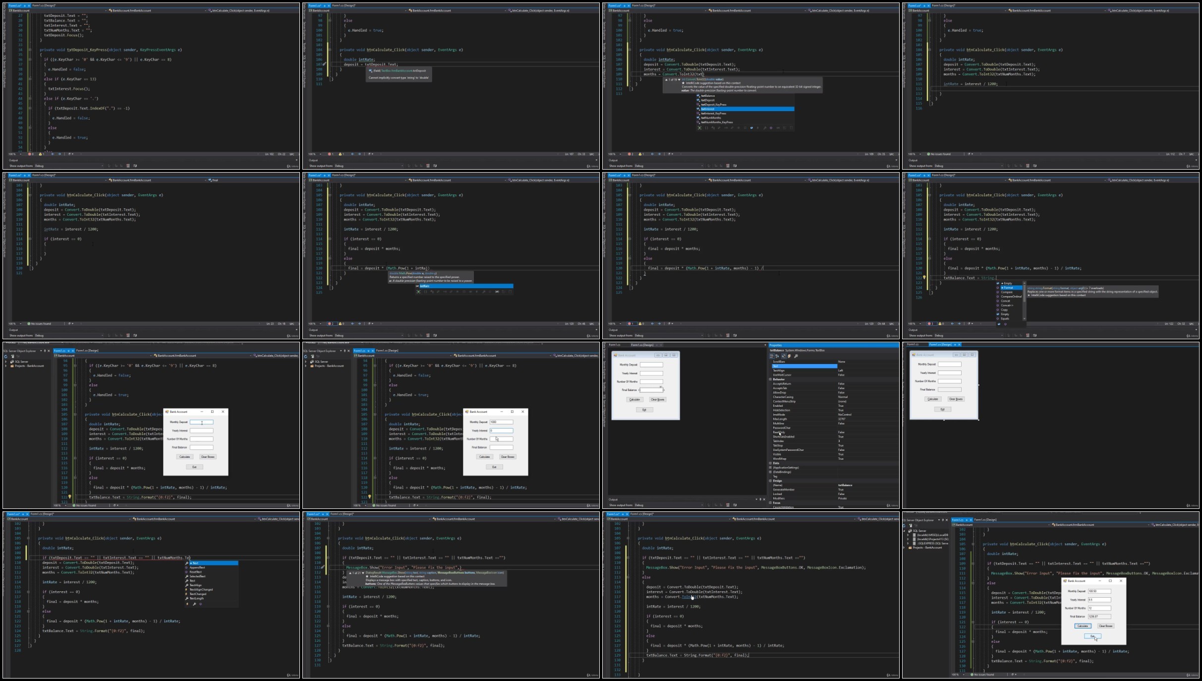The image size is (1202, 681).
Task: Click the grayed Final Balance field in designer-only frame
Action: tap(950, 389)
